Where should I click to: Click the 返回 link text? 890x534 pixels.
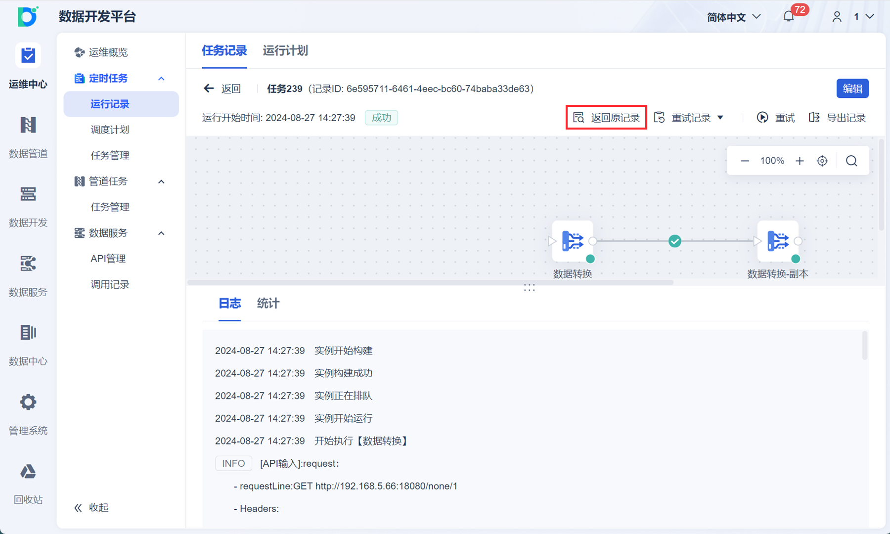(231, 89)
